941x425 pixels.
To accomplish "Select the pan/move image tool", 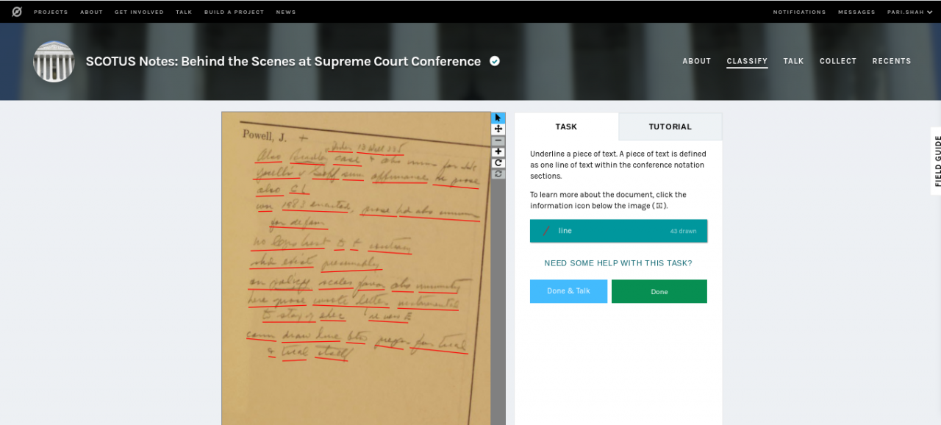I will [x=498, y=129].
